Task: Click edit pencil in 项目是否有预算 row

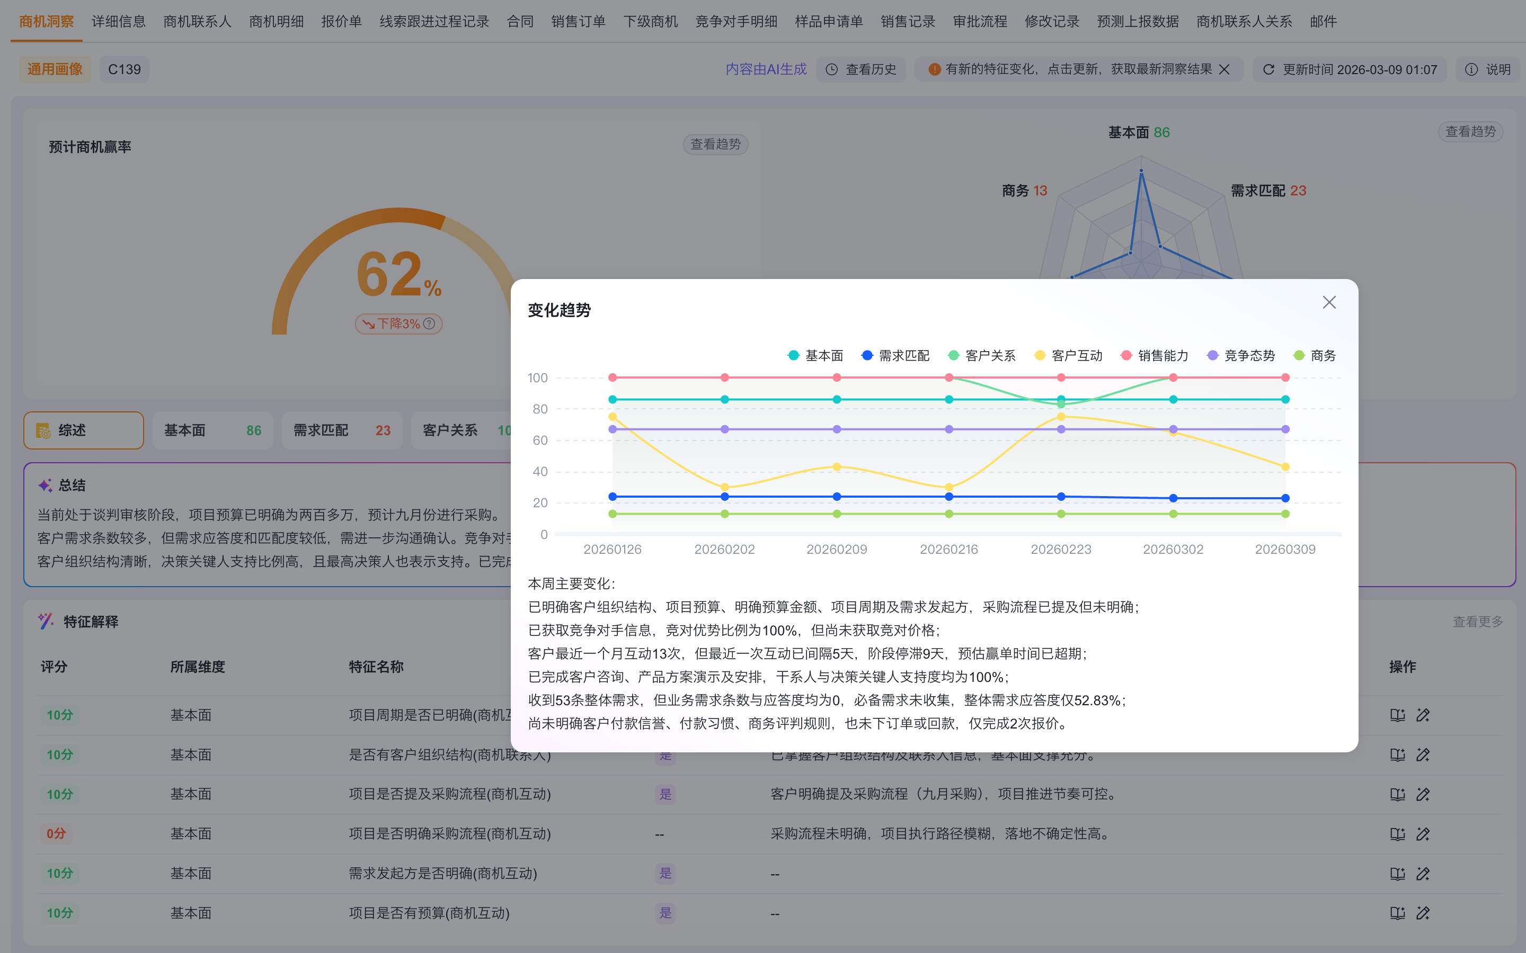Action: point(1423,913)
